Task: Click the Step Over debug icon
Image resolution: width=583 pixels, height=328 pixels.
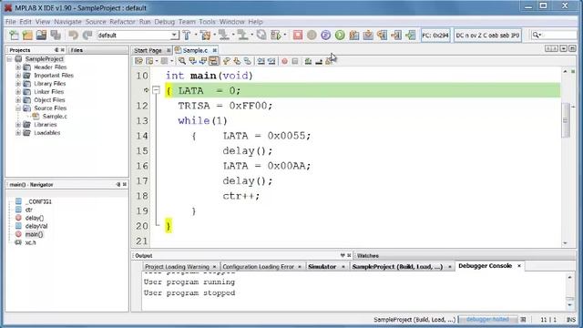Action: tap(354, 36)
